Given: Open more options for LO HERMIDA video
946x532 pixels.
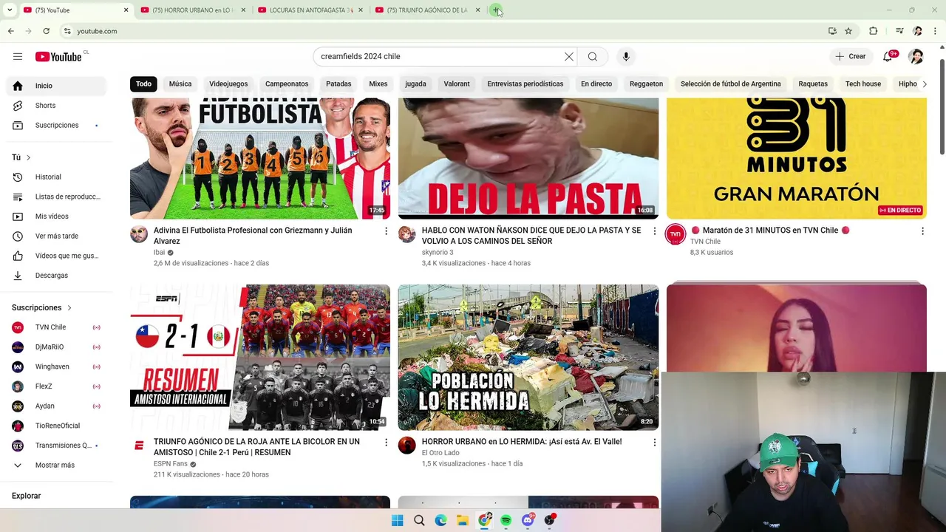Looking at the screenshot, I should 654,443.
